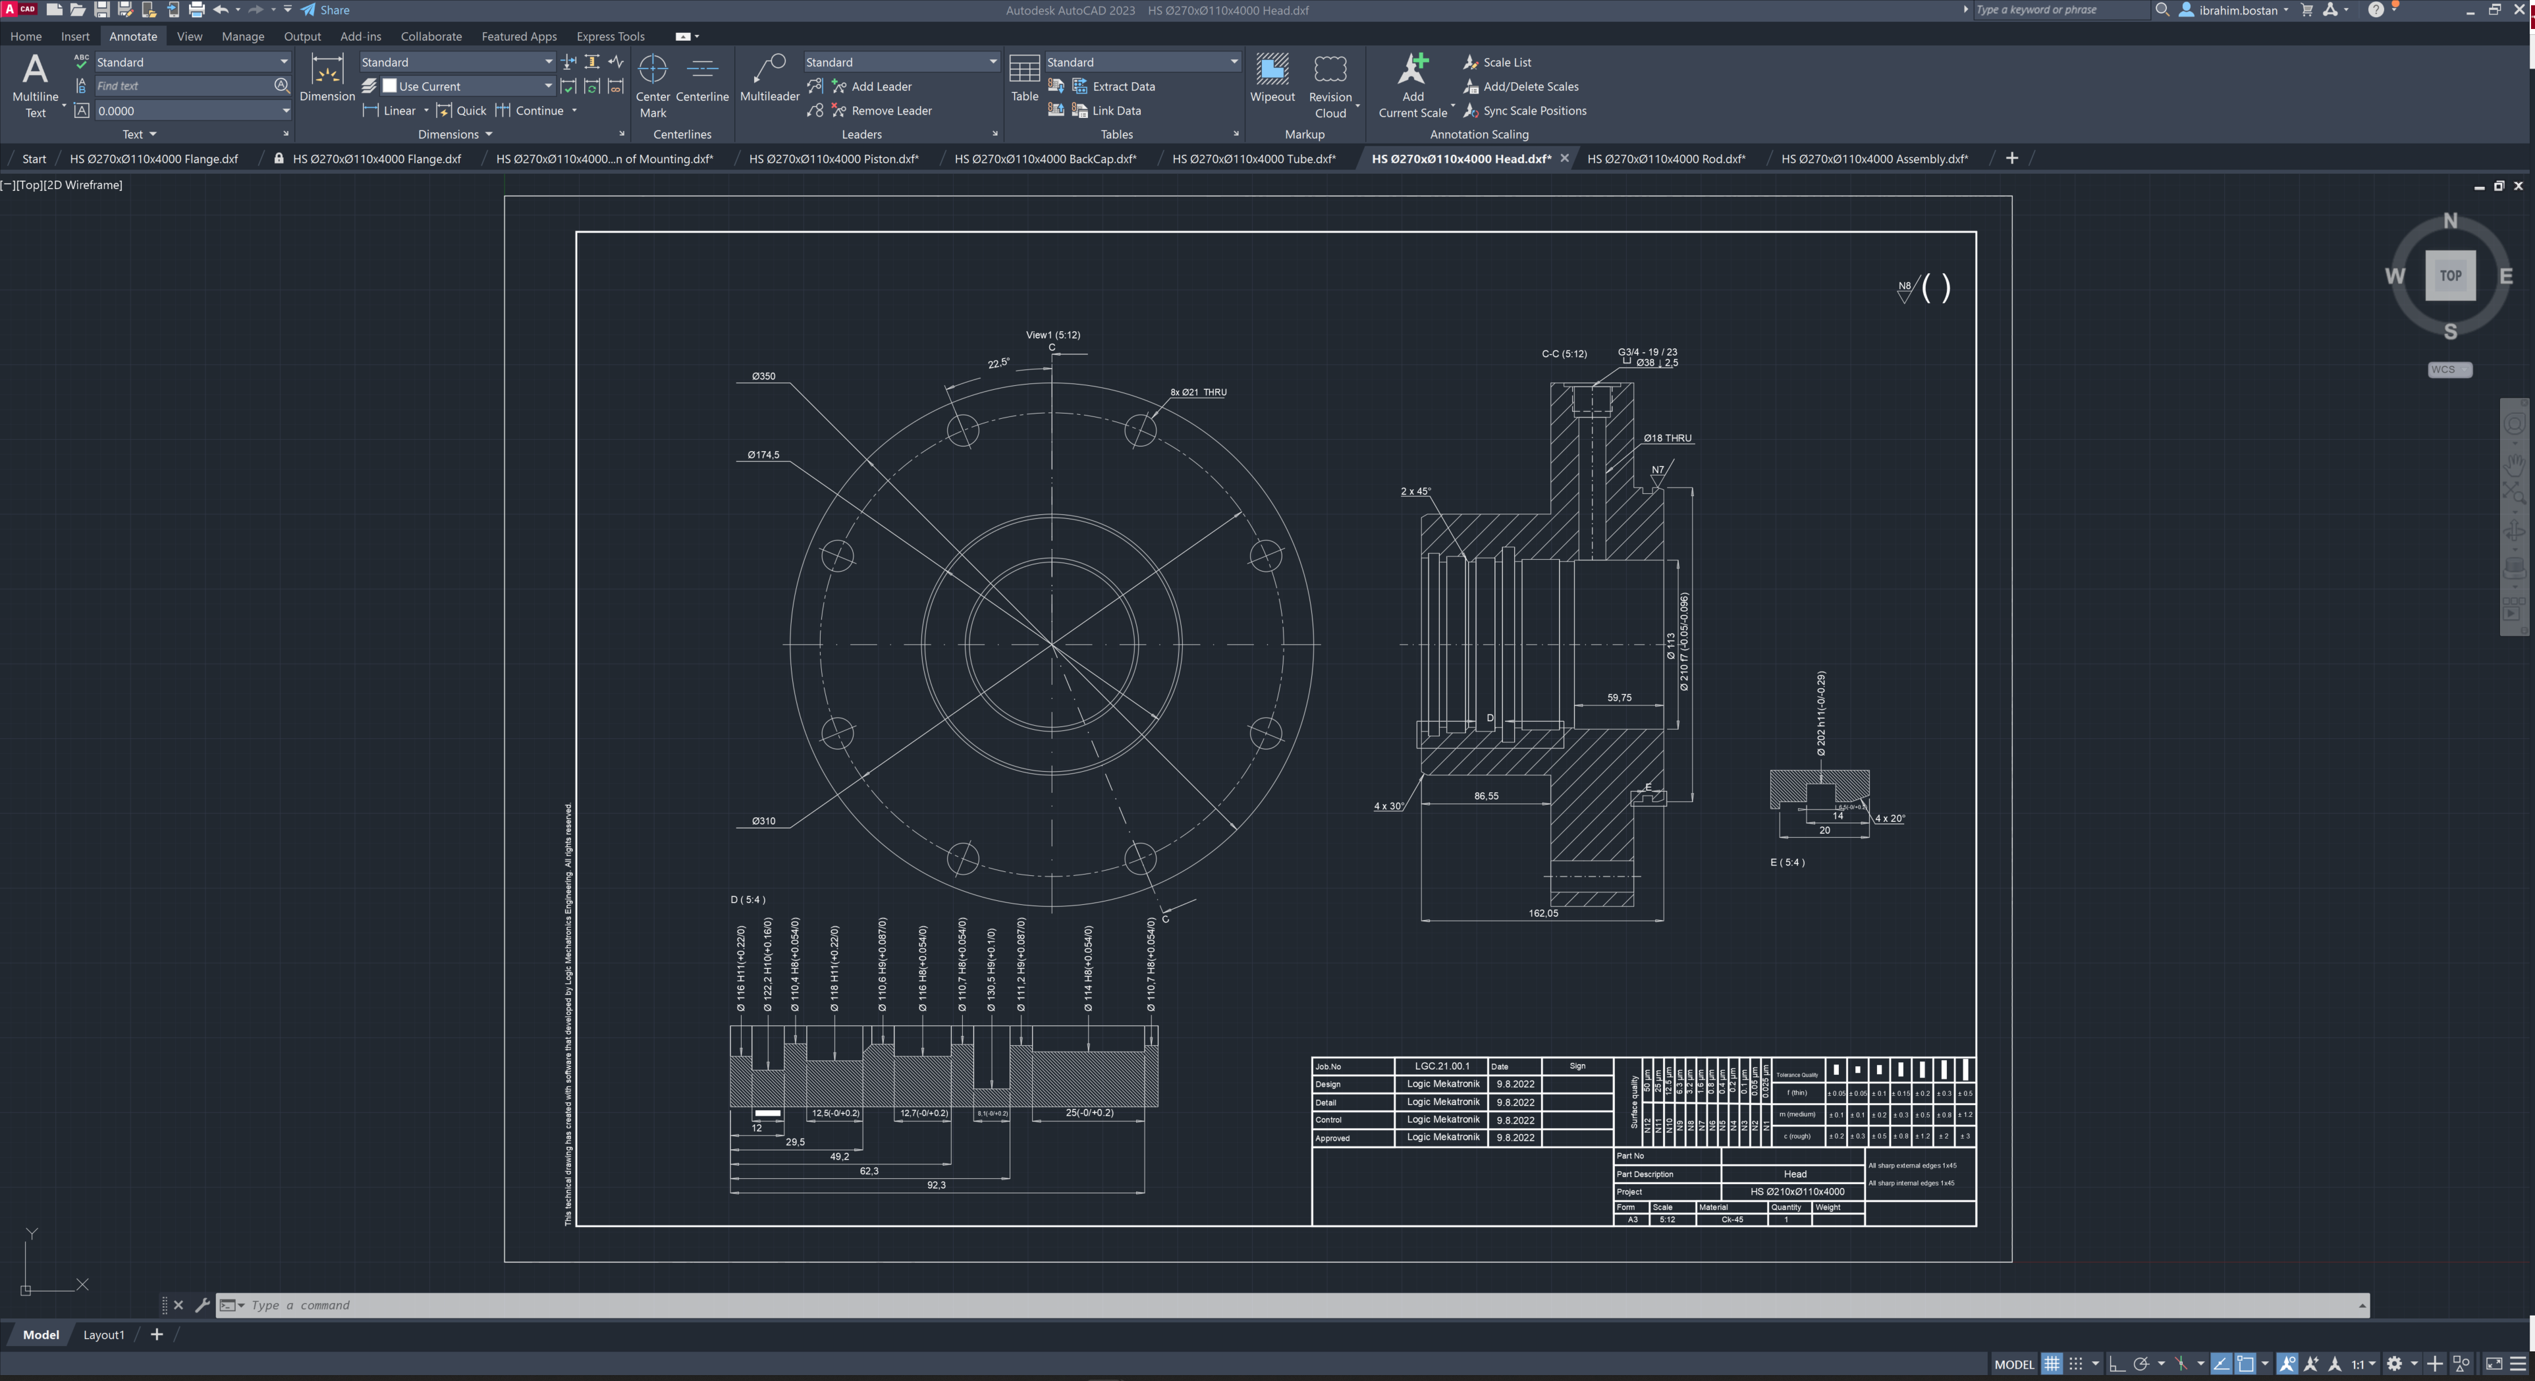Toggle object snap in status bar

pos(2246,1363)
